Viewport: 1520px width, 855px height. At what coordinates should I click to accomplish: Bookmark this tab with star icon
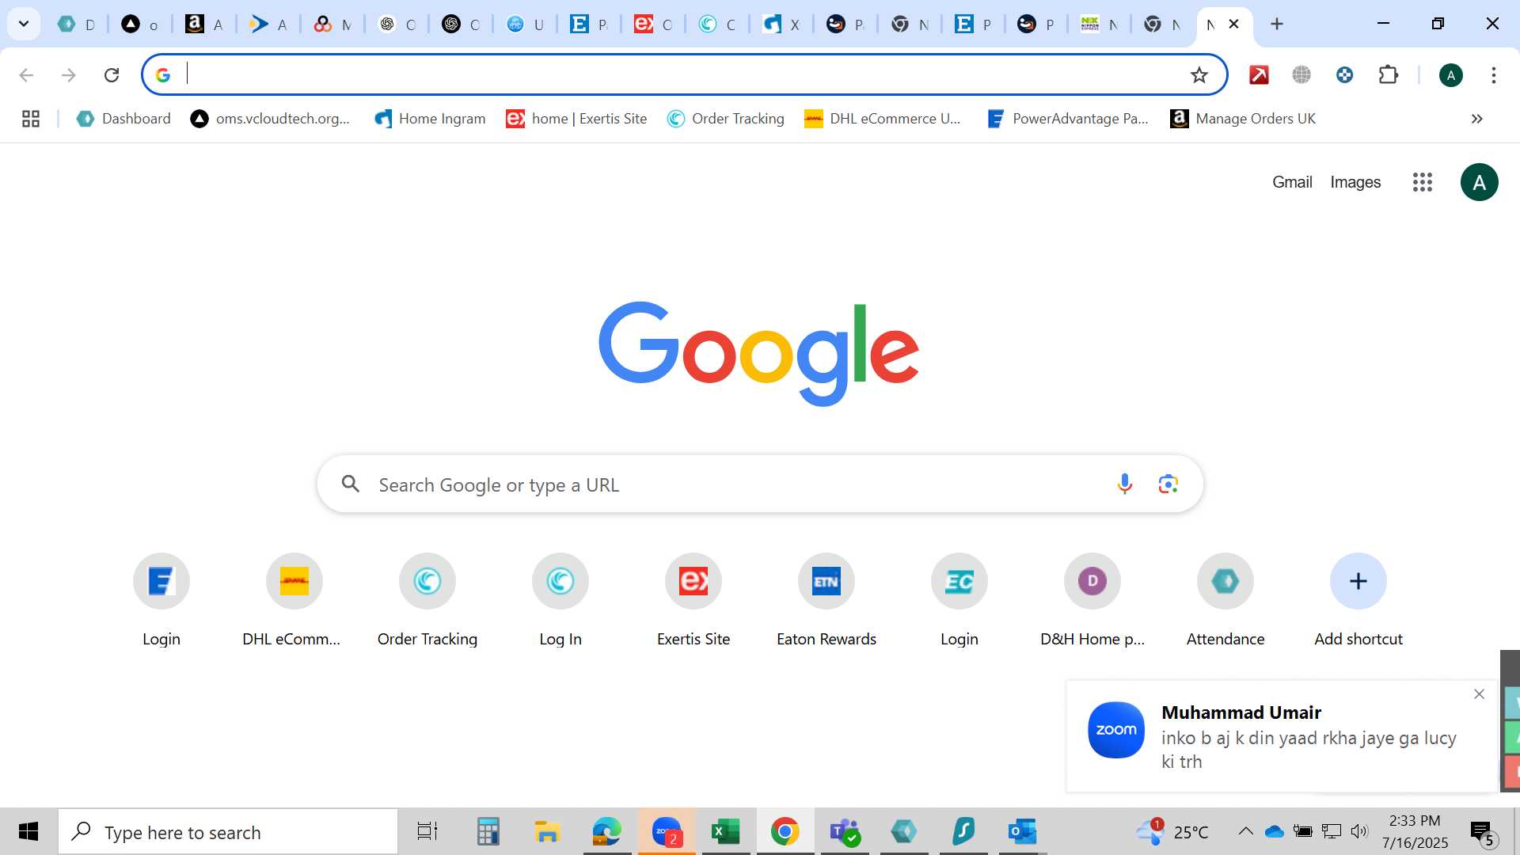click(1199, 75)
